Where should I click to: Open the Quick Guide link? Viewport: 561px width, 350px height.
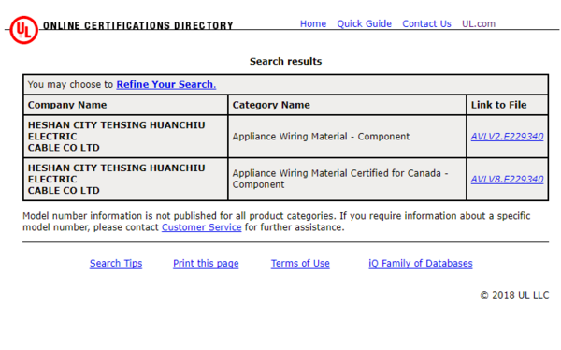click(365, 24)
